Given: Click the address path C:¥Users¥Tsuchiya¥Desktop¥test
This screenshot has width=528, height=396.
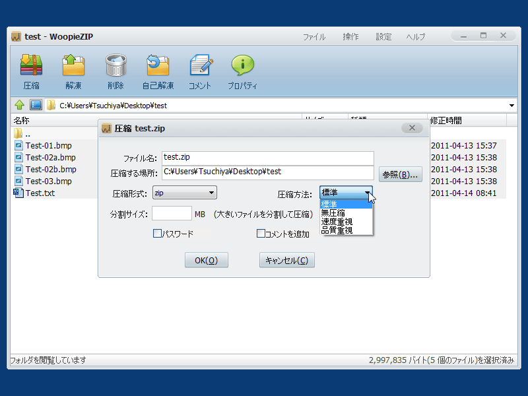Looking at the screenshot, I should [x=113, y=106].
